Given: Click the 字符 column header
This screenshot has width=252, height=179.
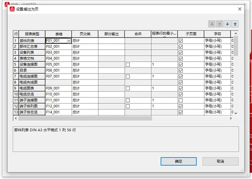Looking at the screenshot, I should [x=217, y=34].
